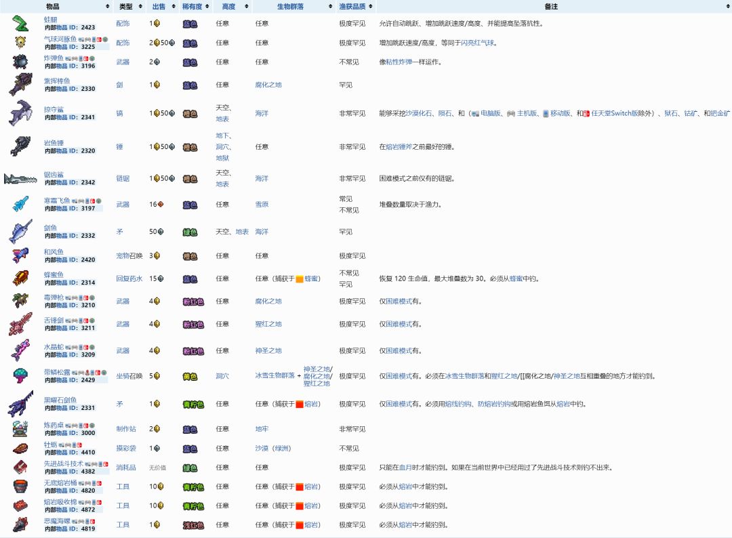Click the 先进战斗技术 book icon

point(20,467)
